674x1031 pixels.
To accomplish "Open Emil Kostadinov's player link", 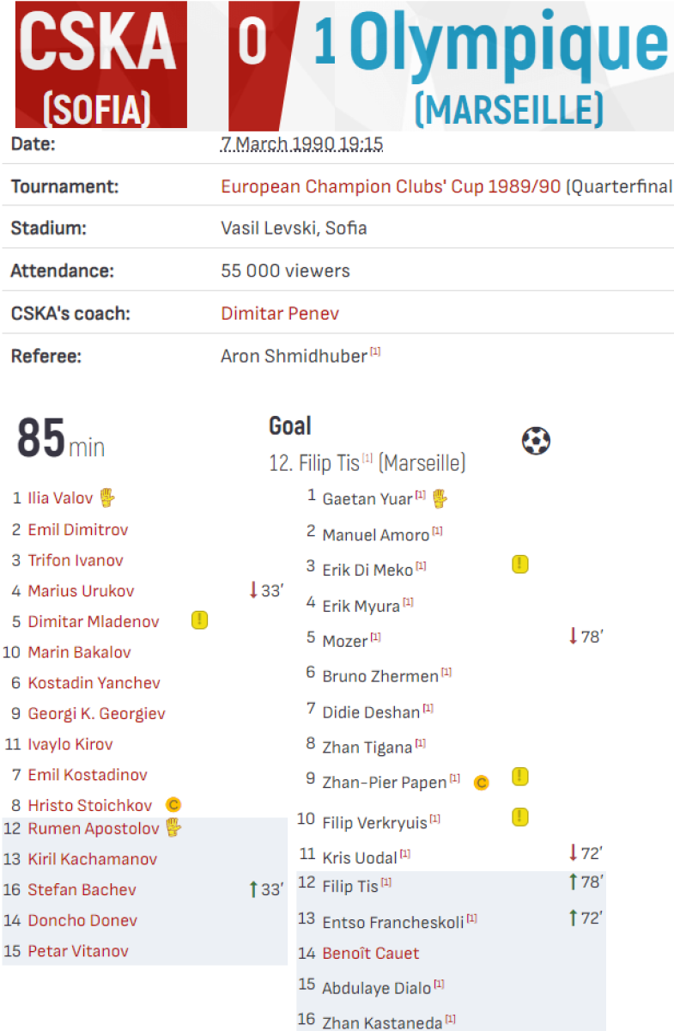I will click(x=88, y=775).
